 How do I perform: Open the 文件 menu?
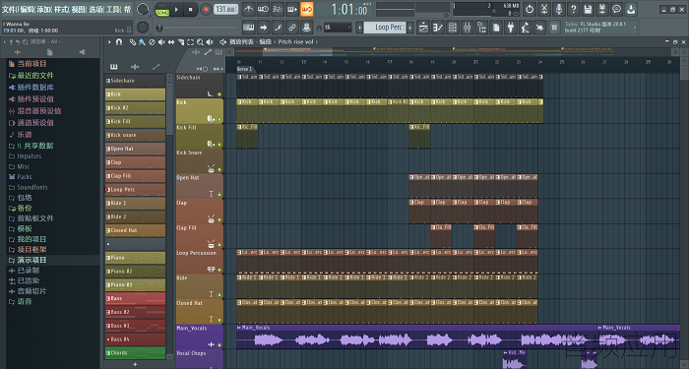point(8,9)
